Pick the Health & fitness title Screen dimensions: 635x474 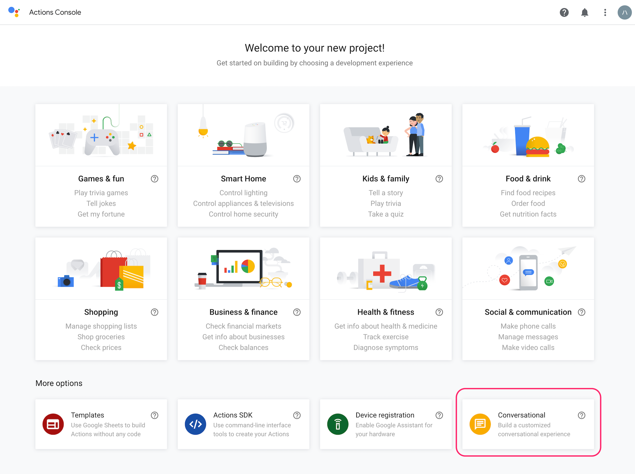pos(386,312)
